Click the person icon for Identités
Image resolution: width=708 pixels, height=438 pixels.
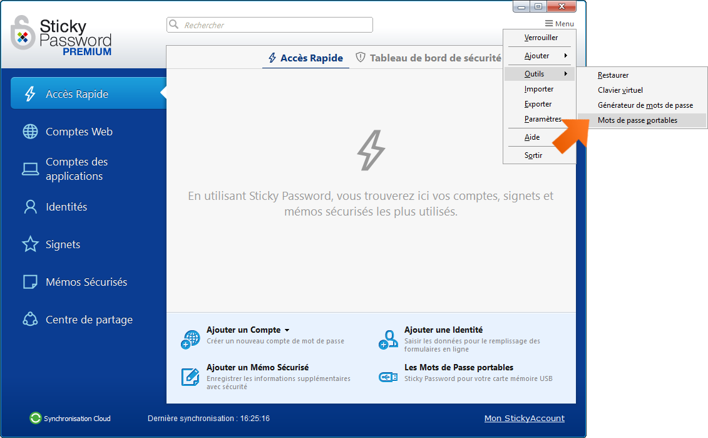[x=30, y=207]
